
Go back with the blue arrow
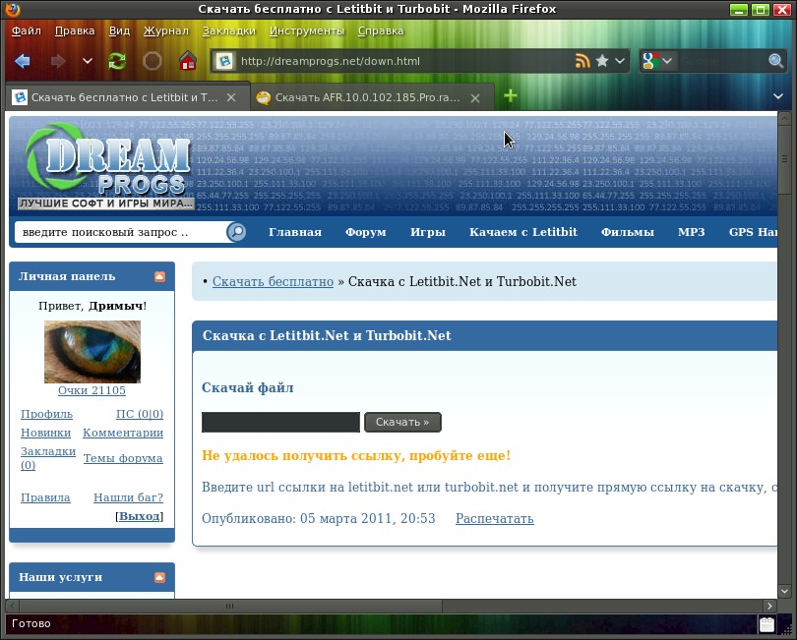point(23,62)
